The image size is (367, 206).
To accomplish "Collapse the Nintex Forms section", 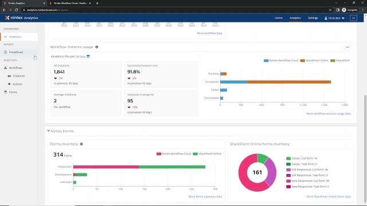I will pos(48,131).
